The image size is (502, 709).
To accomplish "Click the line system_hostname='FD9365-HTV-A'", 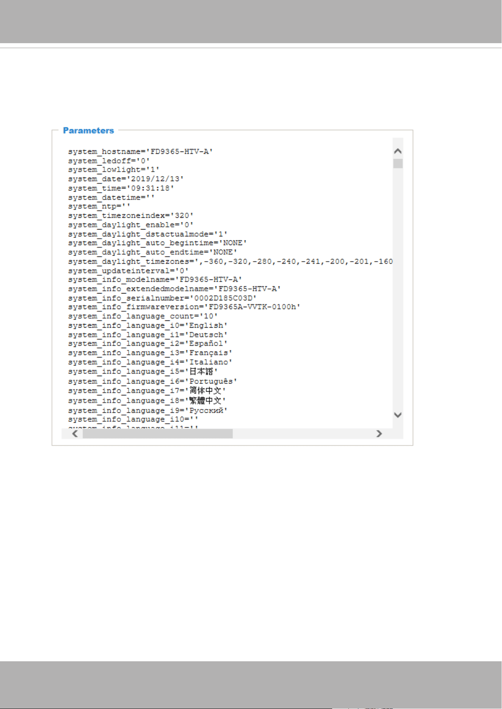I will tap(141, 151).
